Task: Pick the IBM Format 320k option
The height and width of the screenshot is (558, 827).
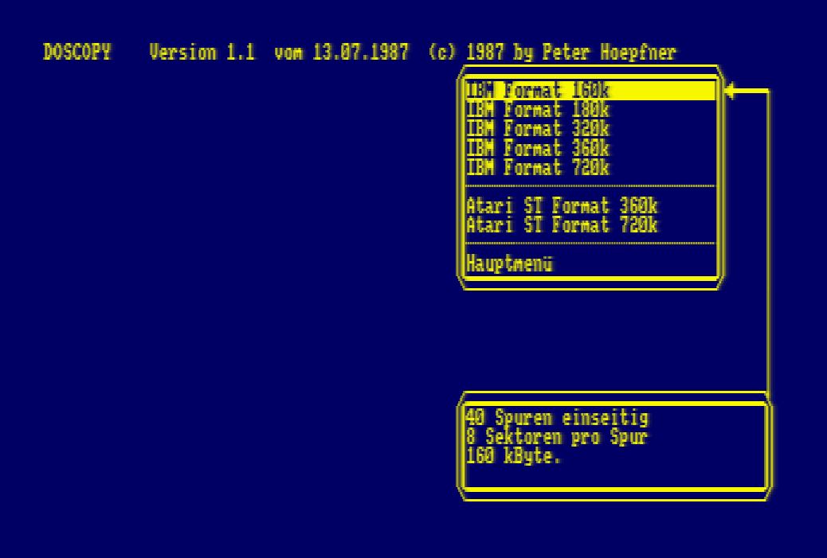Action: 538,130
